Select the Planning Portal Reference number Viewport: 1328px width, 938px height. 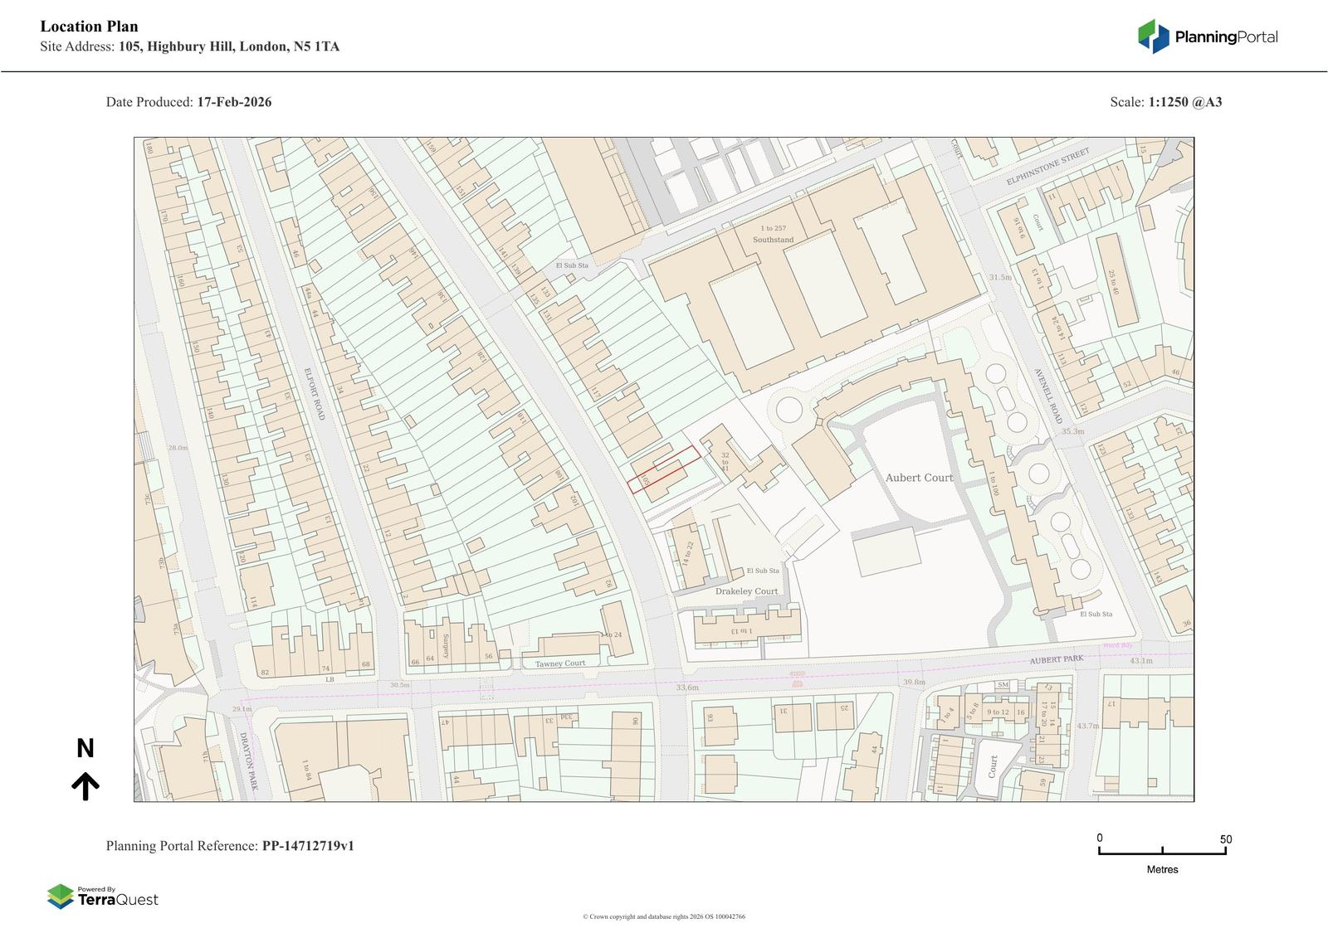pos(308,846)
